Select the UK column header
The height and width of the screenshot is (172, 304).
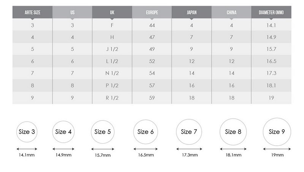[112, 13]
